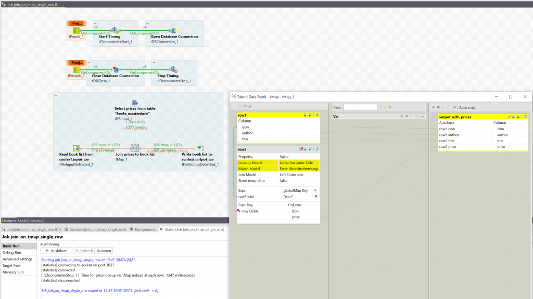This screenshot has width=533, height=299.
Task: Click the tDBClose_1 component icon
Action: click(117, 70)
